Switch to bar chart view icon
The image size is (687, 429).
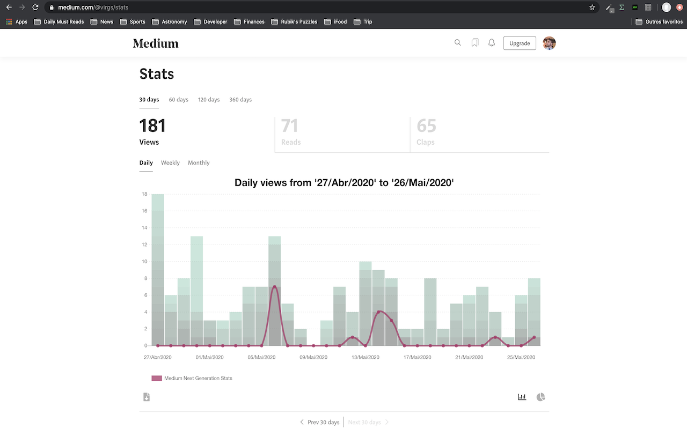point(522,397)
